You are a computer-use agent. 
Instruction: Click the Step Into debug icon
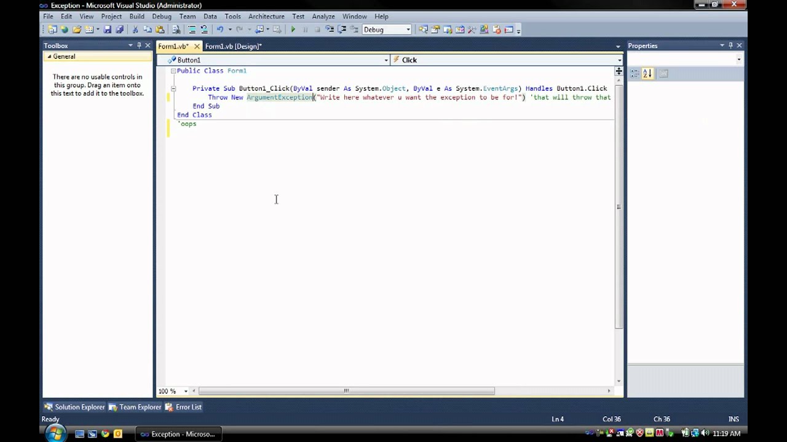pos(330,29)
